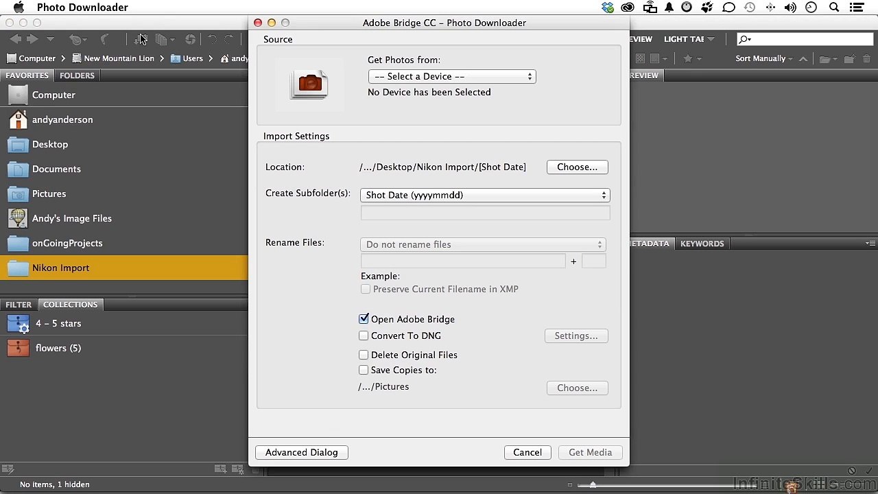Image resolution: width=878 pixels, height=494 pixels.
Task: Click the thumbnail quality checkerboard icon
Action: point(641,59)
